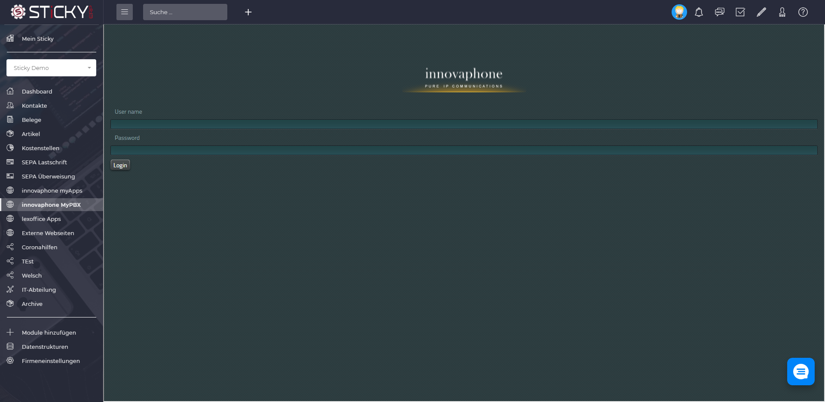825x402 pixels.
Task: Open the blue live chat widget
Action: [x=801, y=372]
